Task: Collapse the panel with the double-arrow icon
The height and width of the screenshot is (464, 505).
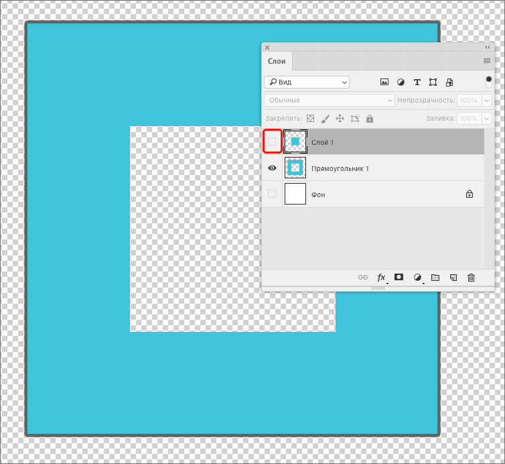Action: point(488,48)
